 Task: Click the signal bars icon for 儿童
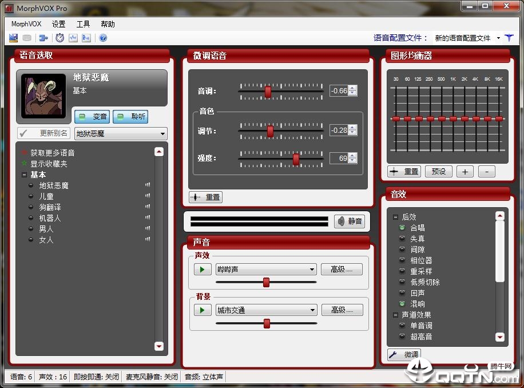[148, 196]
